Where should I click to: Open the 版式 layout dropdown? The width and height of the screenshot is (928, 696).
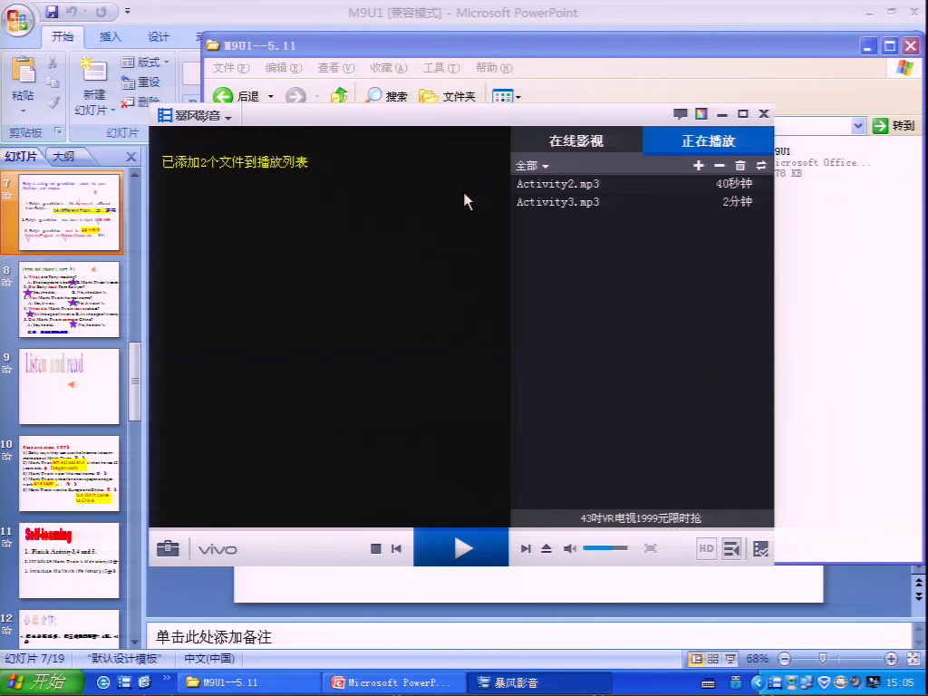[x=145, y=63]
